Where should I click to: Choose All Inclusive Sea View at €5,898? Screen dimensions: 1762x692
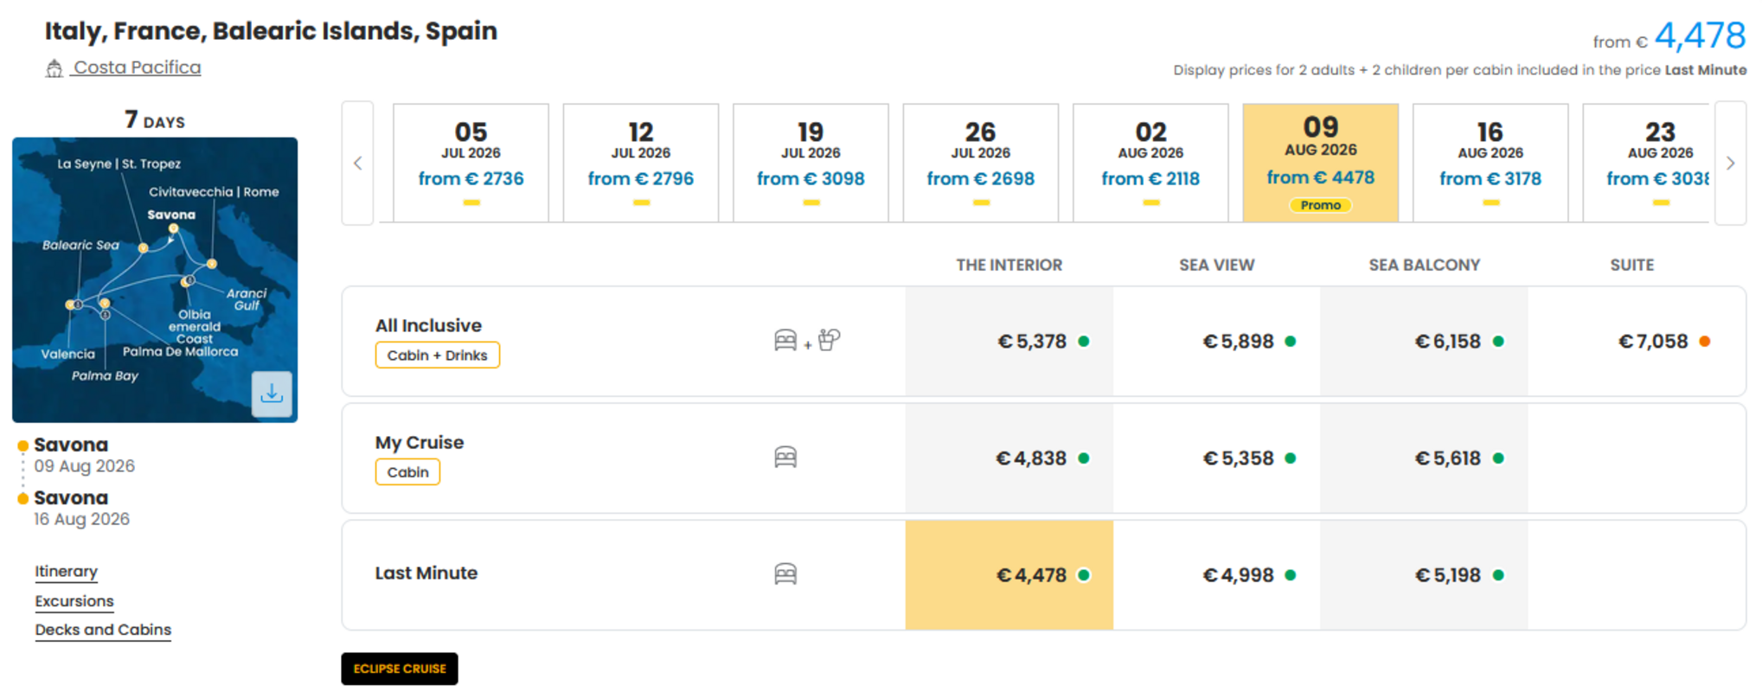click(x=1217, y=342)
